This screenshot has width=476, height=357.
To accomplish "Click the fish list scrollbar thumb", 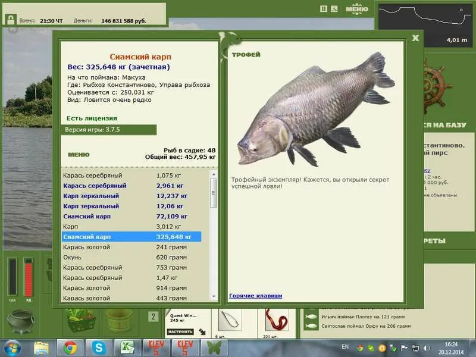I will point(214,193).
